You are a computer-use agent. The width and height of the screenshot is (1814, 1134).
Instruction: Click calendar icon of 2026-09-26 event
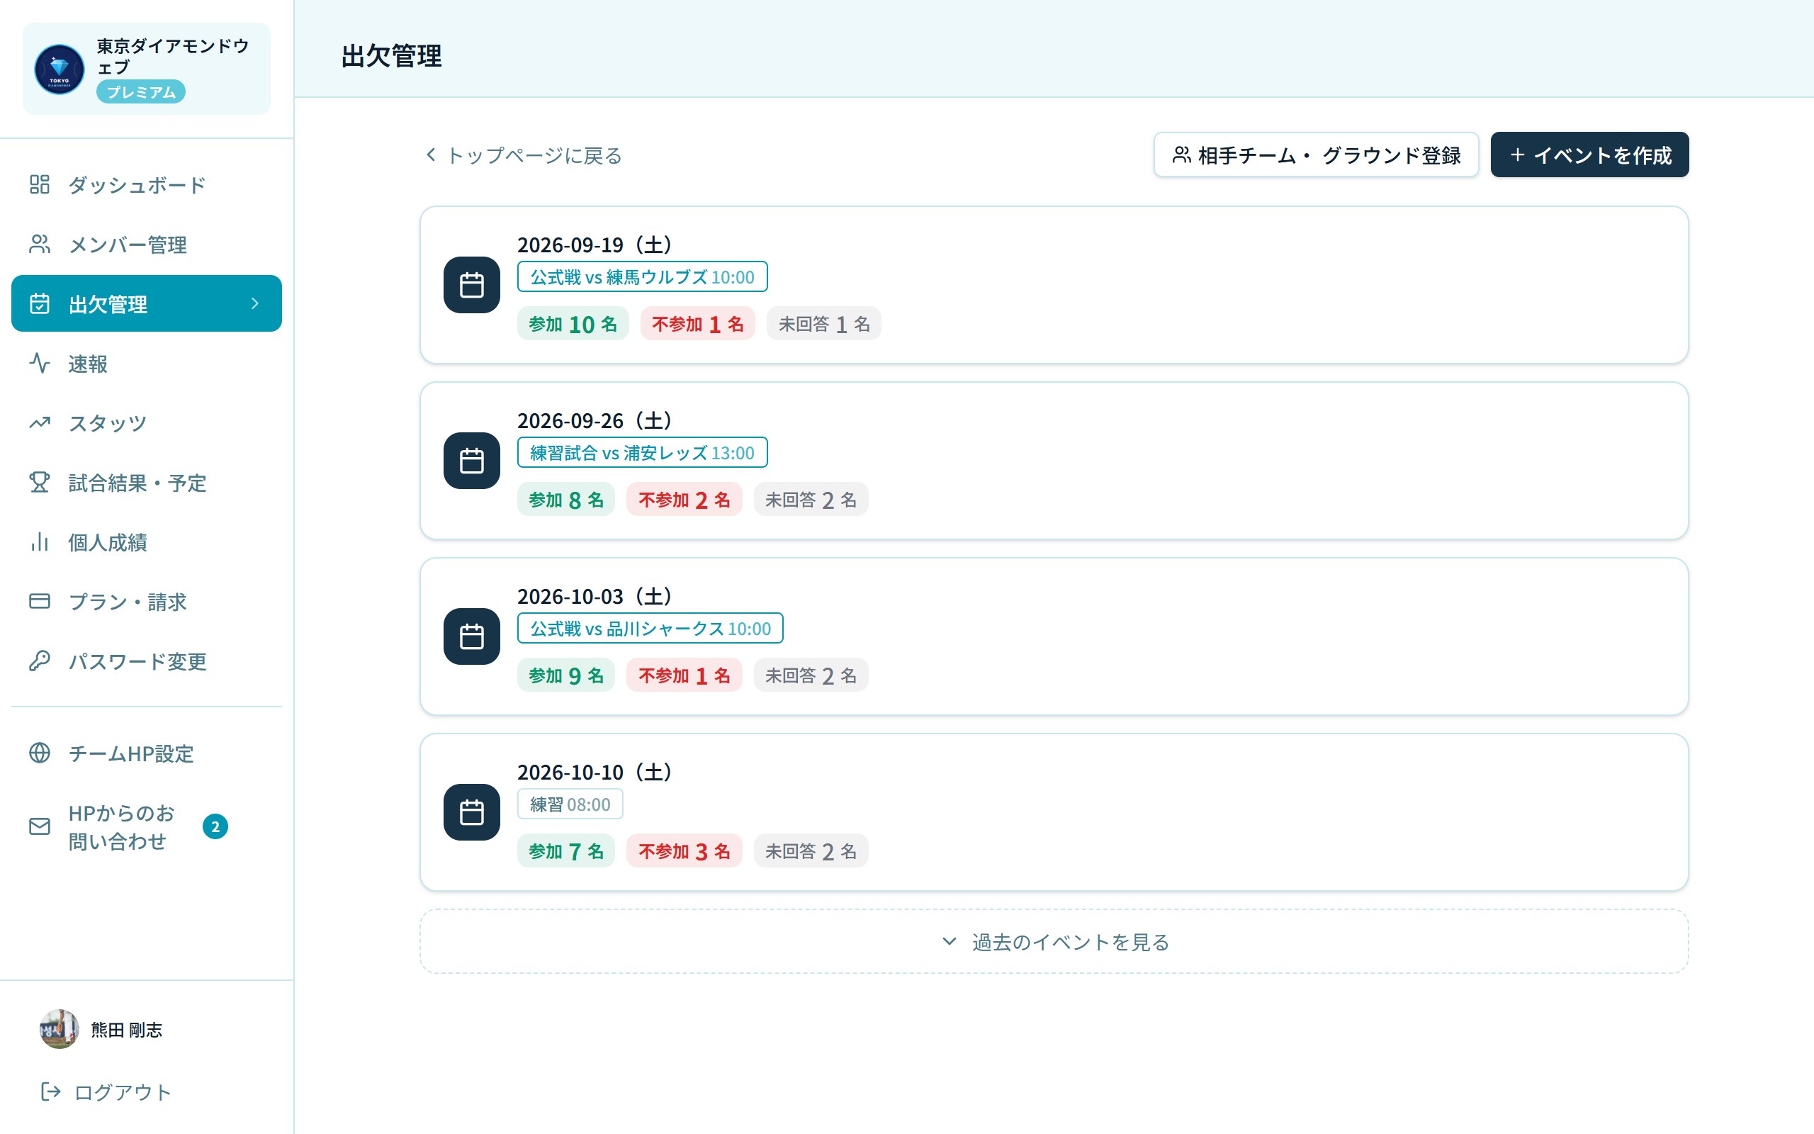coord(471,461)
